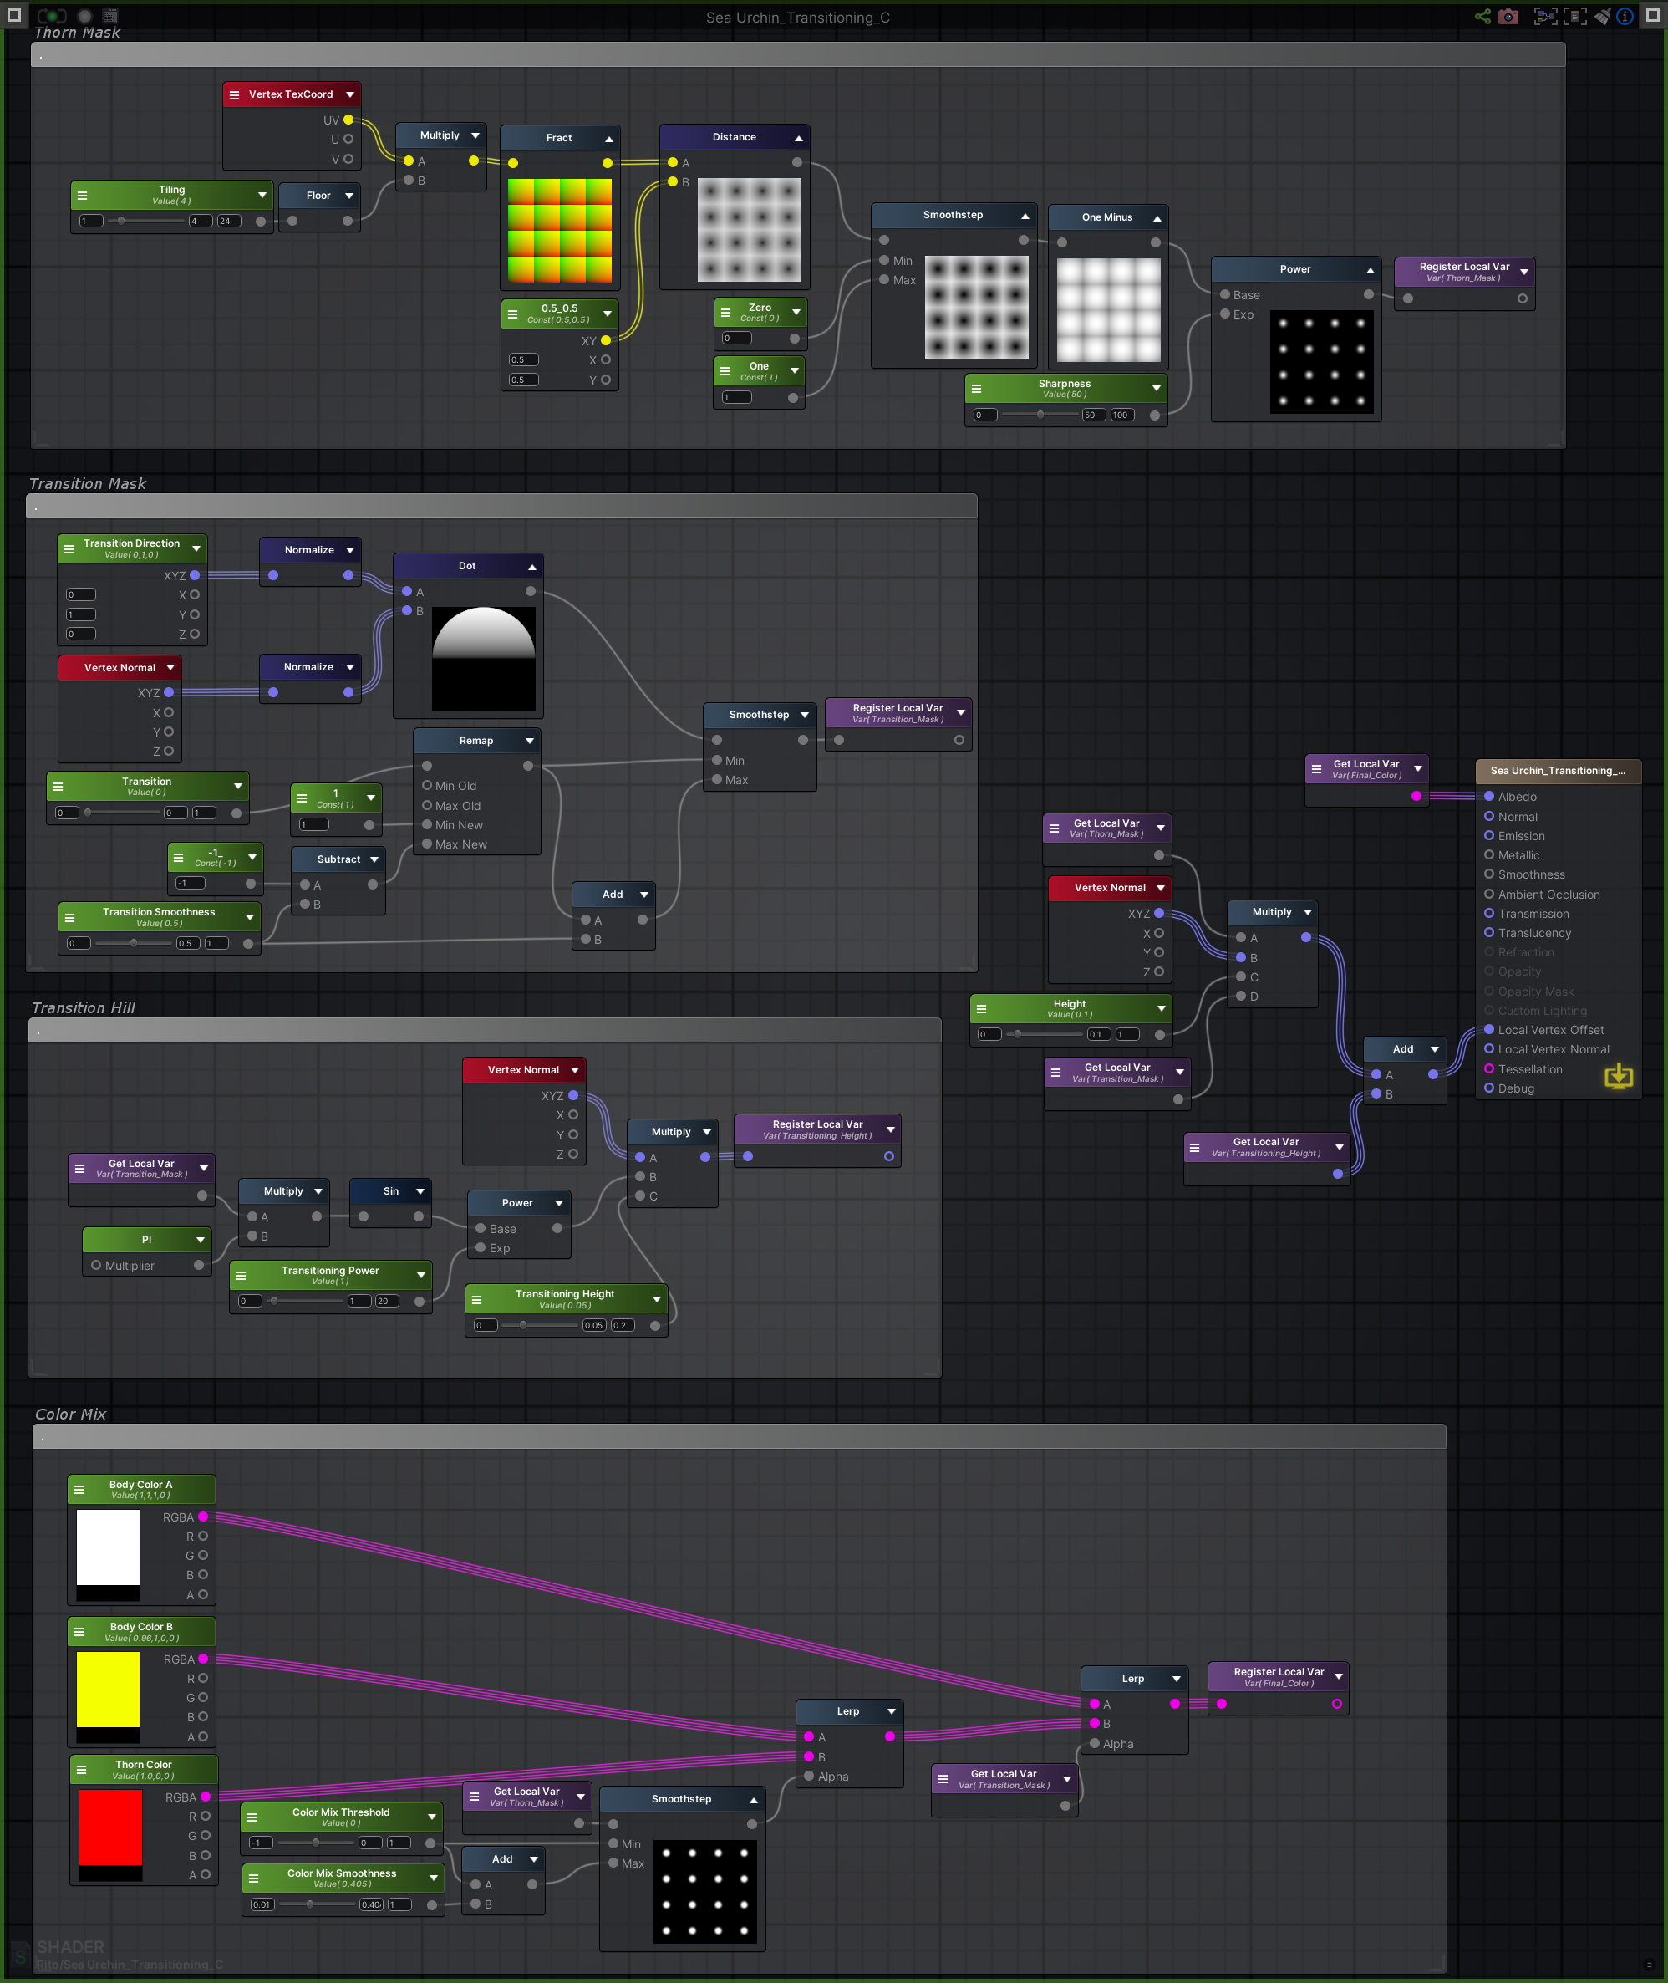Open the Multiply node type dropdown
The width and height of the screenshot is (1668, 1983).
(476, 135)
